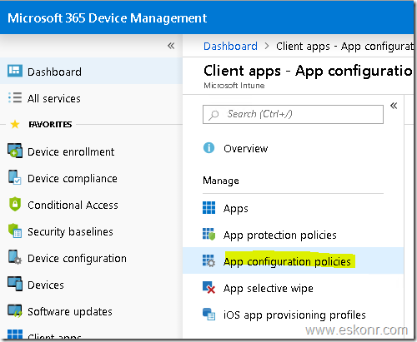Viewport: 417px width, 342px height.
Task: Select the Device enrollment icon
Action: [15, 151]
